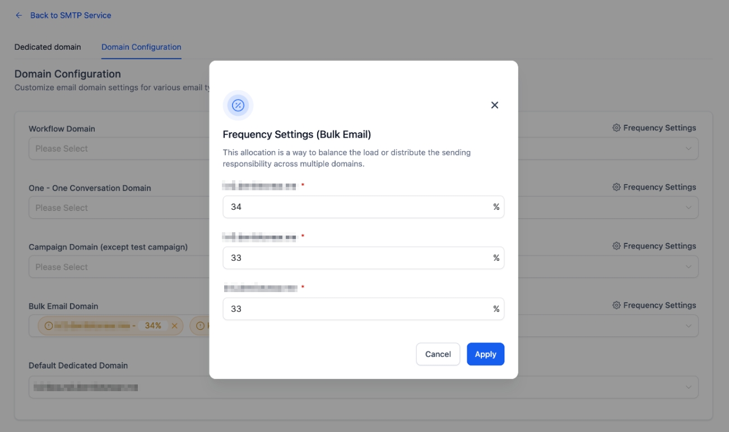Open Frequency Settings for One-One Conversation Domain
Screen dimensions: 729x432
[x=654, y=187]
